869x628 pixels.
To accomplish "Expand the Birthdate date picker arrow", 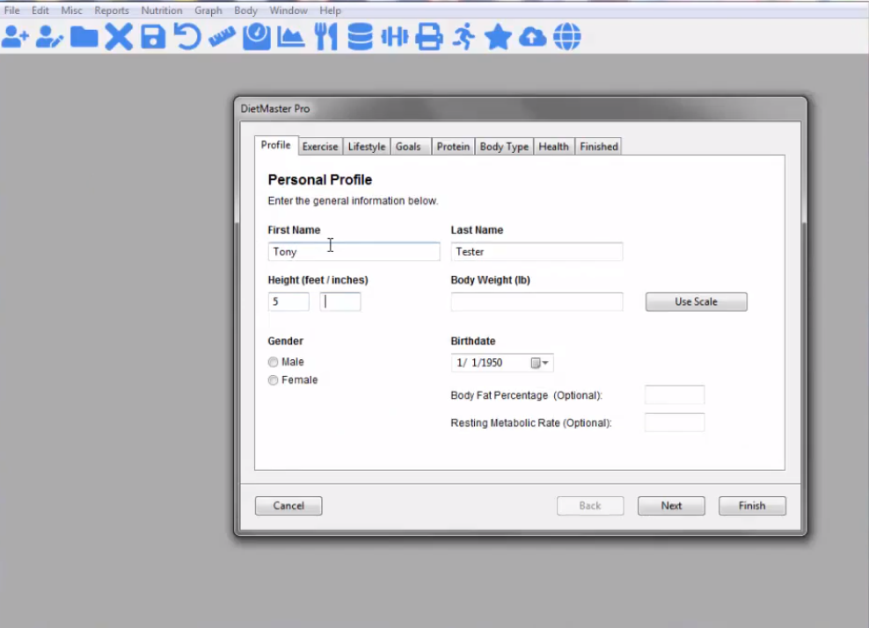I will click(544, 362).
